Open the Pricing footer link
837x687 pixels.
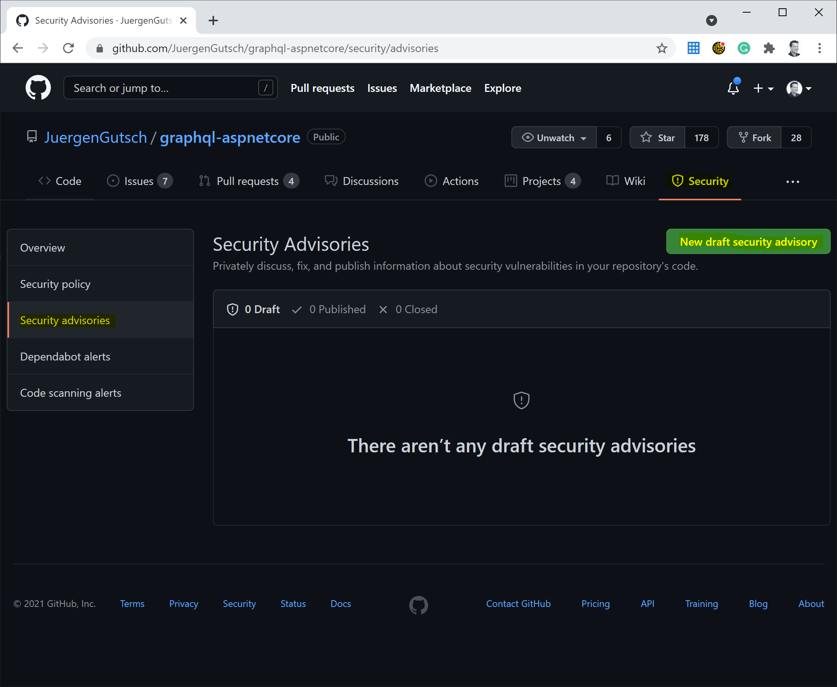(x=595, y=603)
